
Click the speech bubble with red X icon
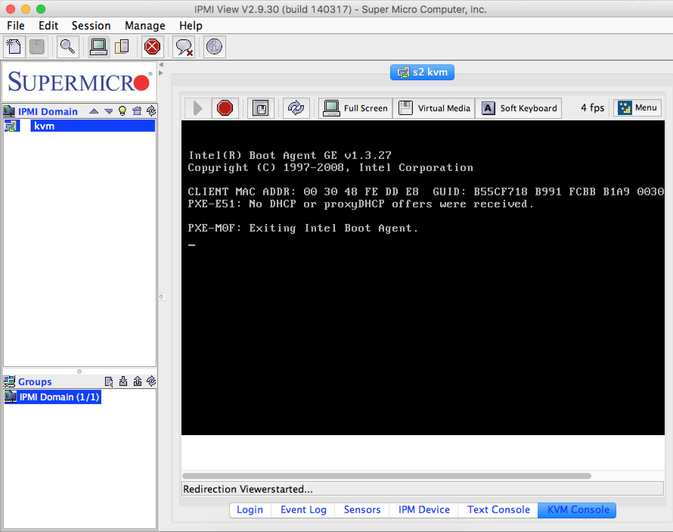pos(184,47)
